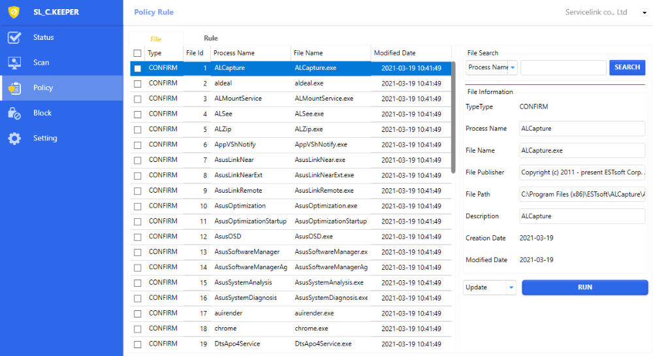Expand the Servicelink co., Ltd account dropdown
Viewport: 653px width, 356px height.
(645, 12)
